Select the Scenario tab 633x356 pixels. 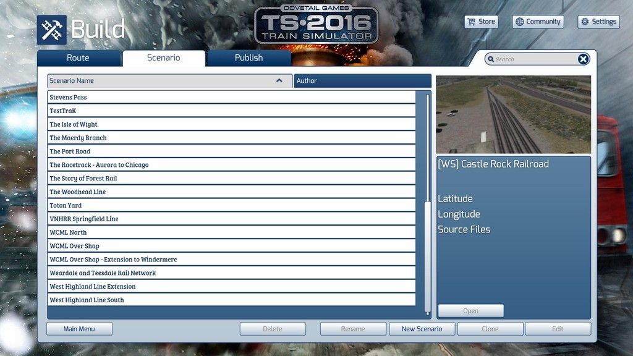(164, 57)
